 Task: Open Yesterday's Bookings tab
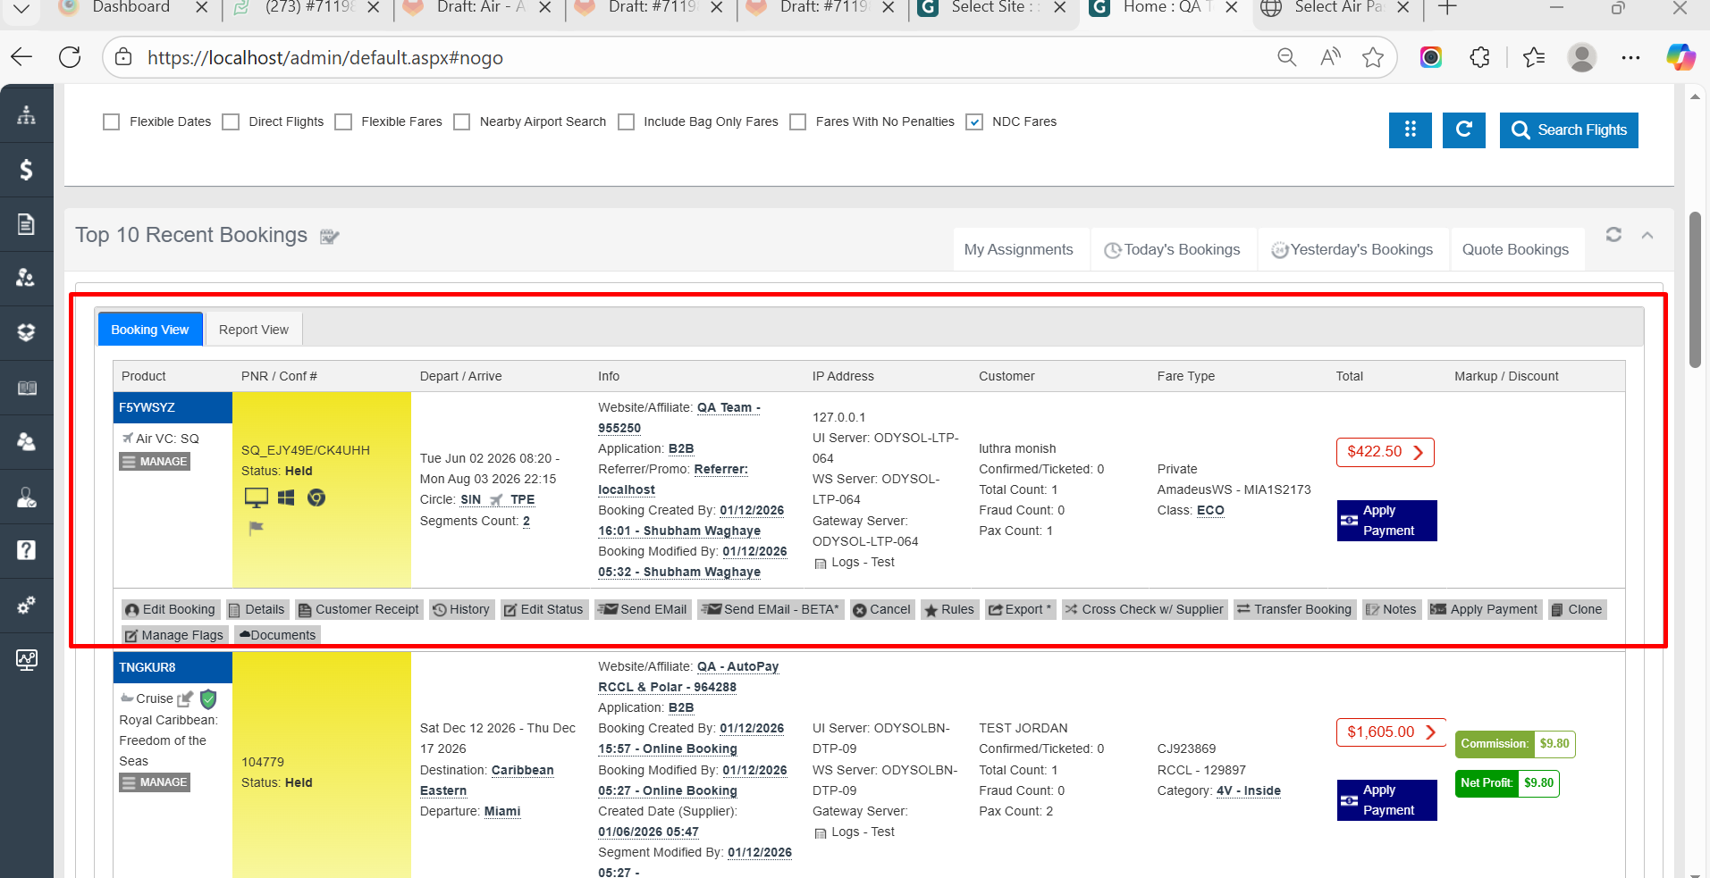pyautogui.click(x=1352, y=249)
